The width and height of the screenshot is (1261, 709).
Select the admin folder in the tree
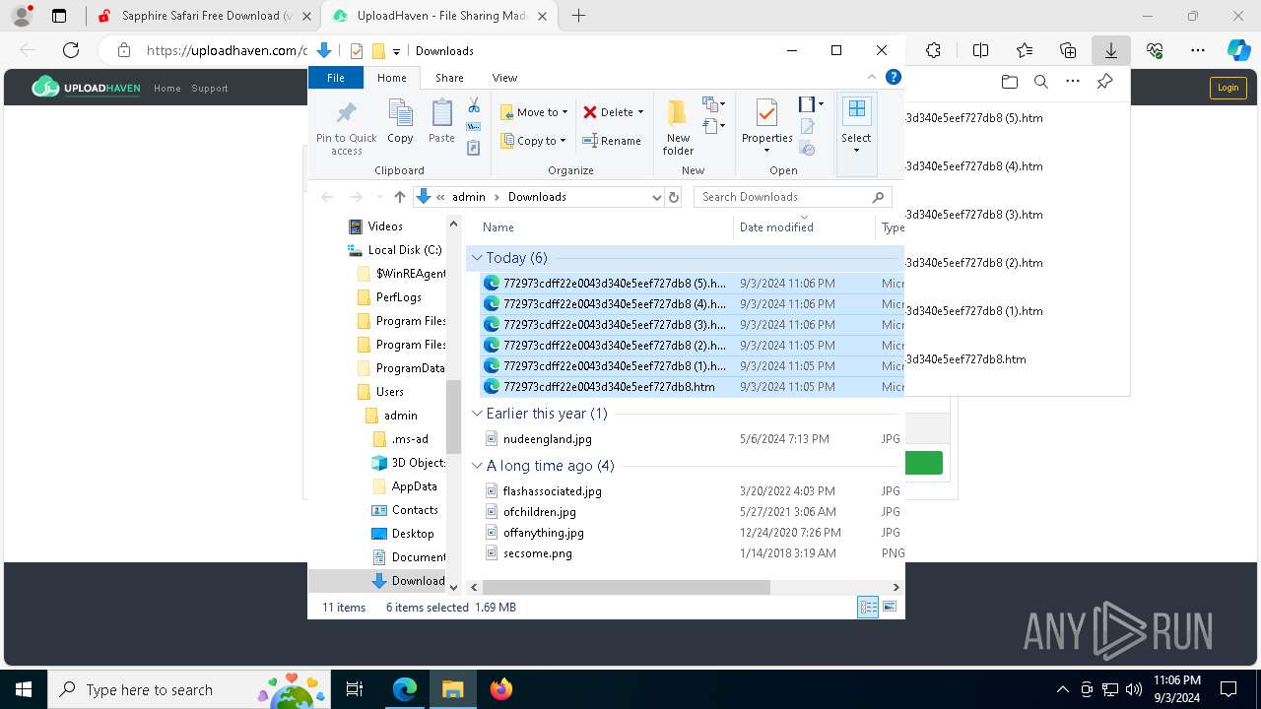click(x=400, y=416)
